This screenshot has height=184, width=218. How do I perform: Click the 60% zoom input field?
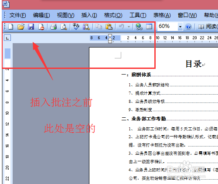tap(167, 27)
